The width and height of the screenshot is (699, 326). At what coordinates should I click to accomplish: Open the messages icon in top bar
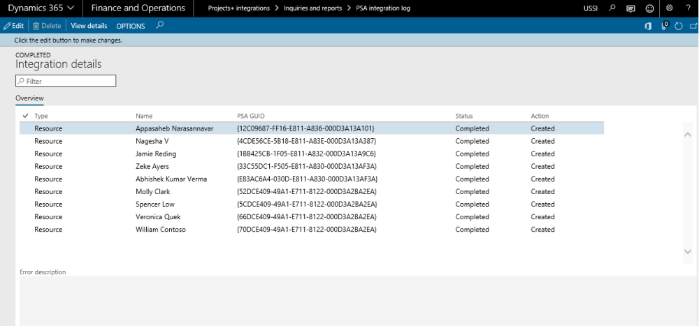click(x=630, y=8)
